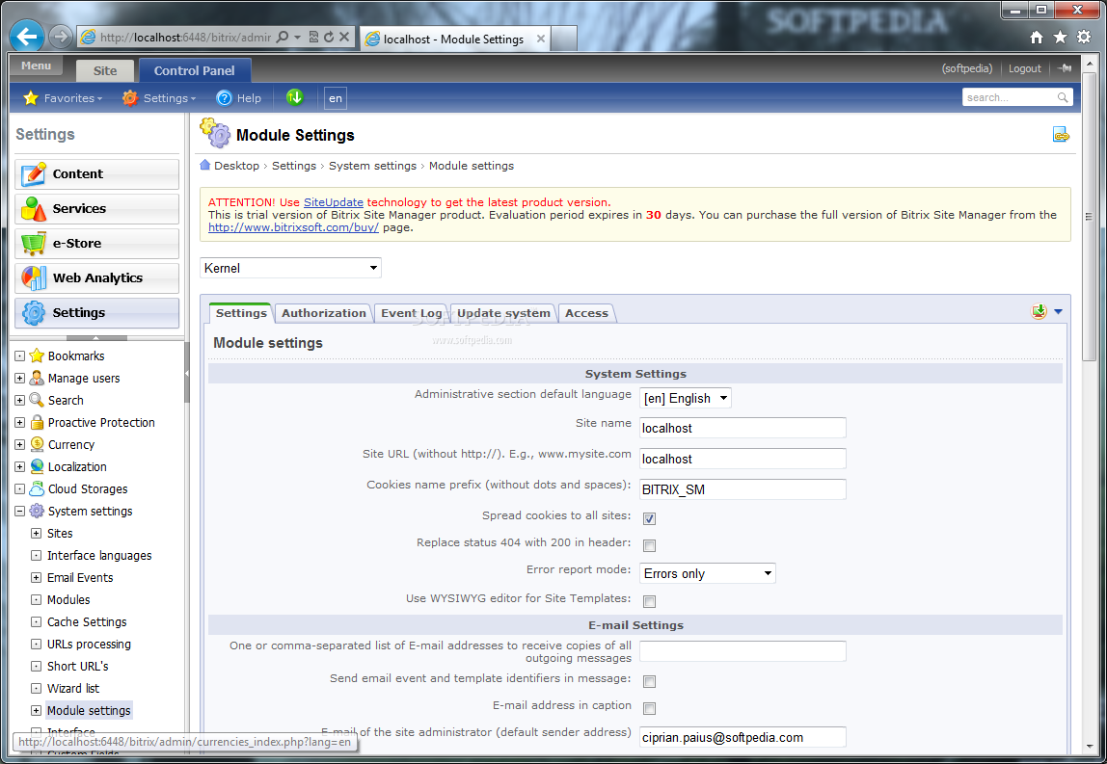Click the pin panel icon next to Logout
1107x764 pixels.
pyautogui.click(x=1066, y=68)
